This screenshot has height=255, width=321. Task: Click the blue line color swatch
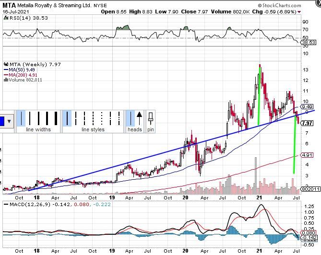click(x=2, y=121)
